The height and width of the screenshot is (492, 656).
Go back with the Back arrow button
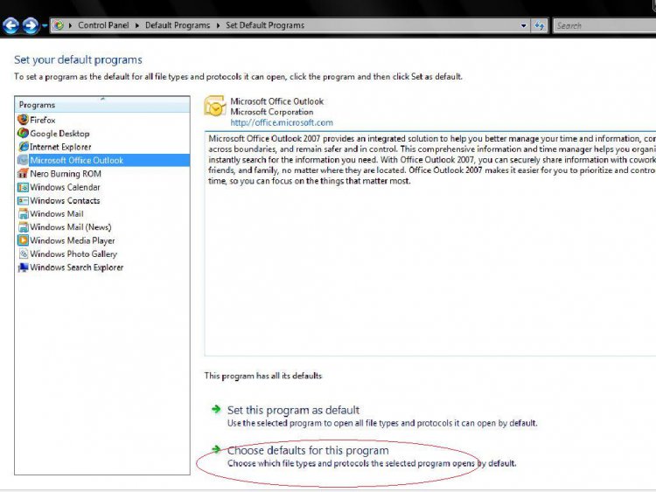point(10,25)
